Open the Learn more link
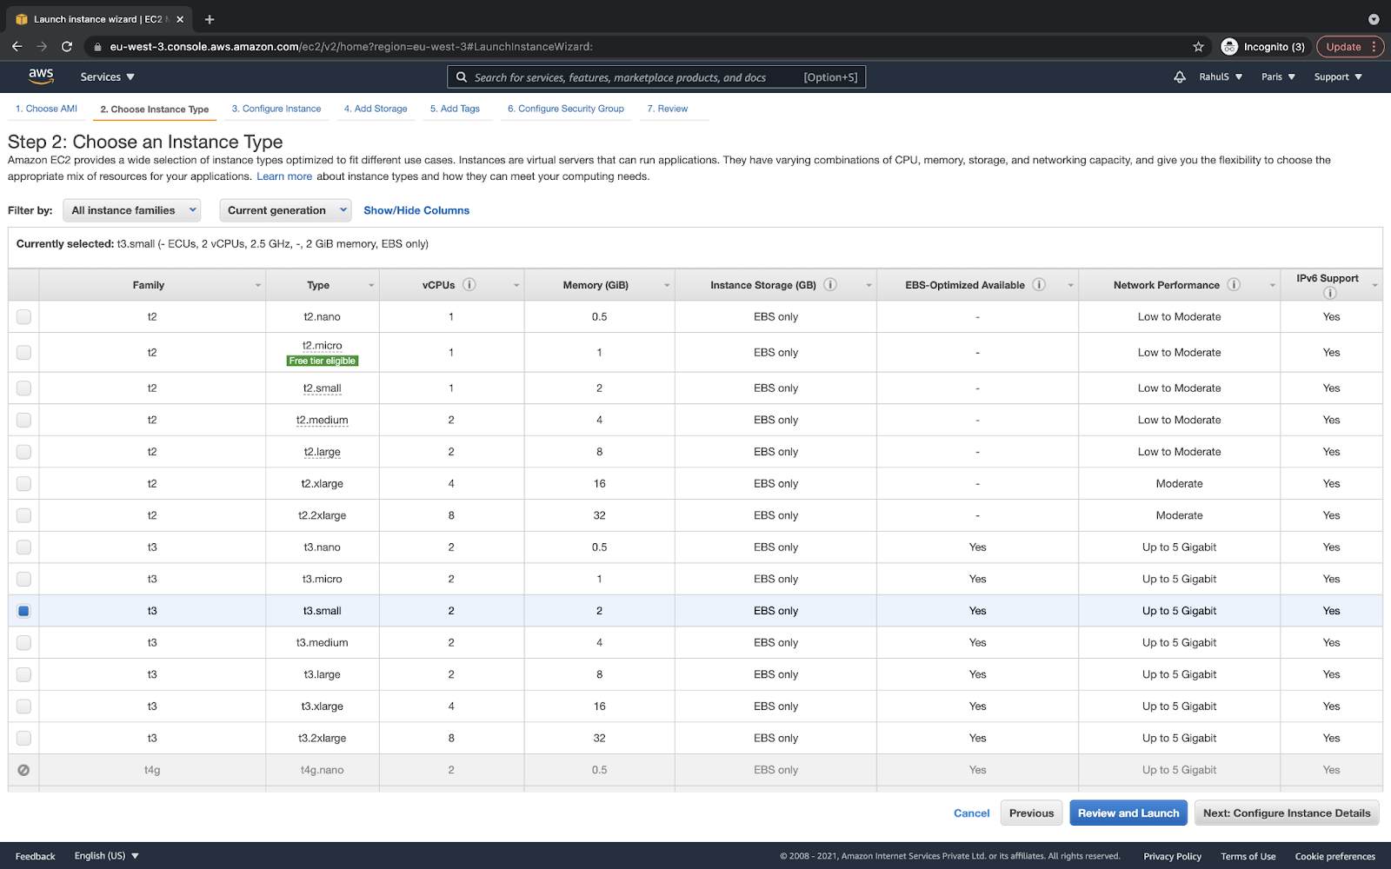1391x869 pixels. 284,176
